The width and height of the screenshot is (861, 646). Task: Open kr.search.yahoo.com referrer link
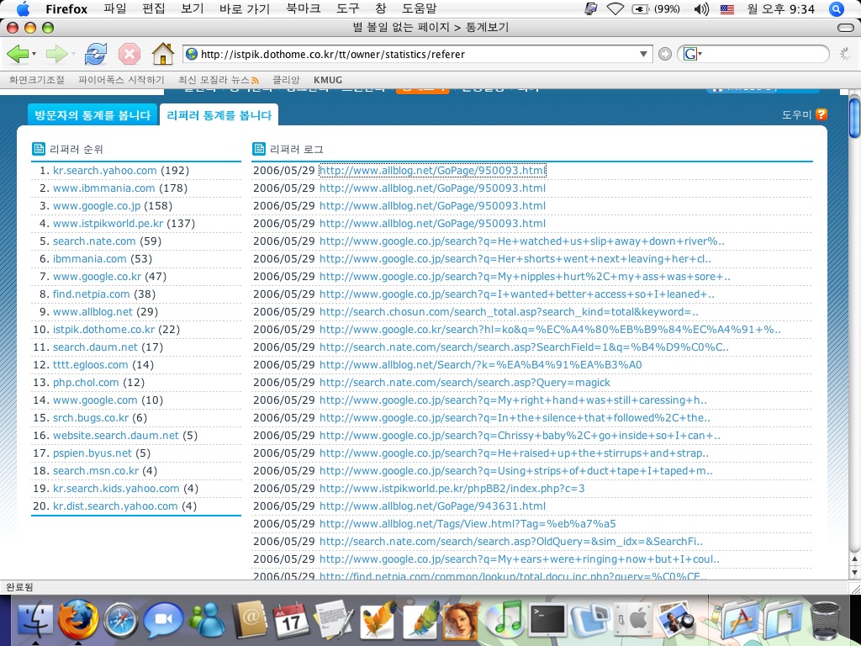pos(104,171)
